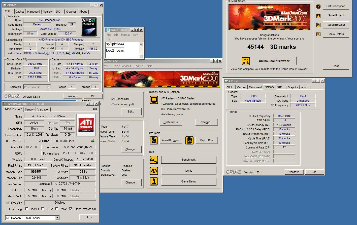Enable the CUDA checkbox in GPU-Z
The image size is (357, 225).
[x=43, y=209]
